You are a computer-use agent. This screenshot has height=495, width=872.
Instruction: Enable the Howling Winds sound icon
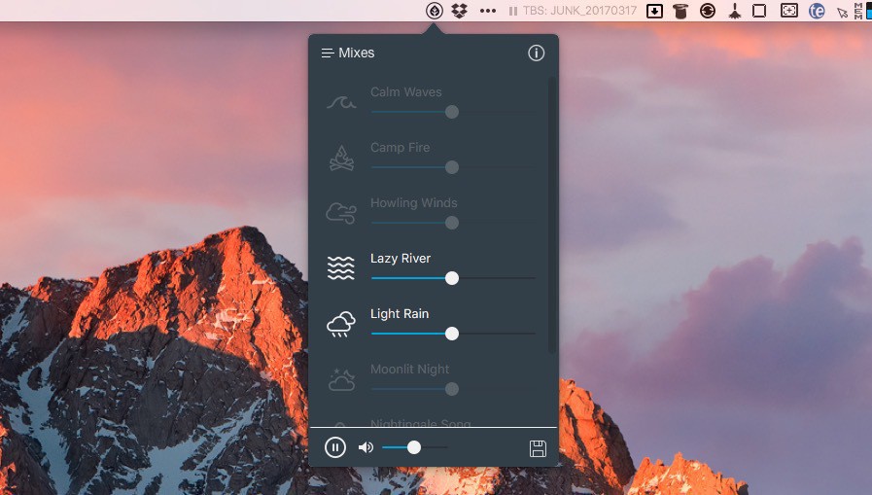341,213
